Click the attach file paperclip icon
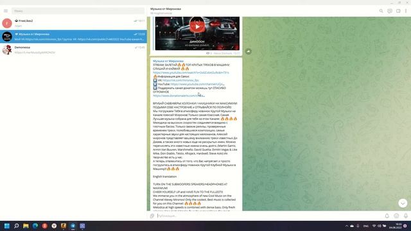This screenshot has width=411, height=231. tap(152, 216)
